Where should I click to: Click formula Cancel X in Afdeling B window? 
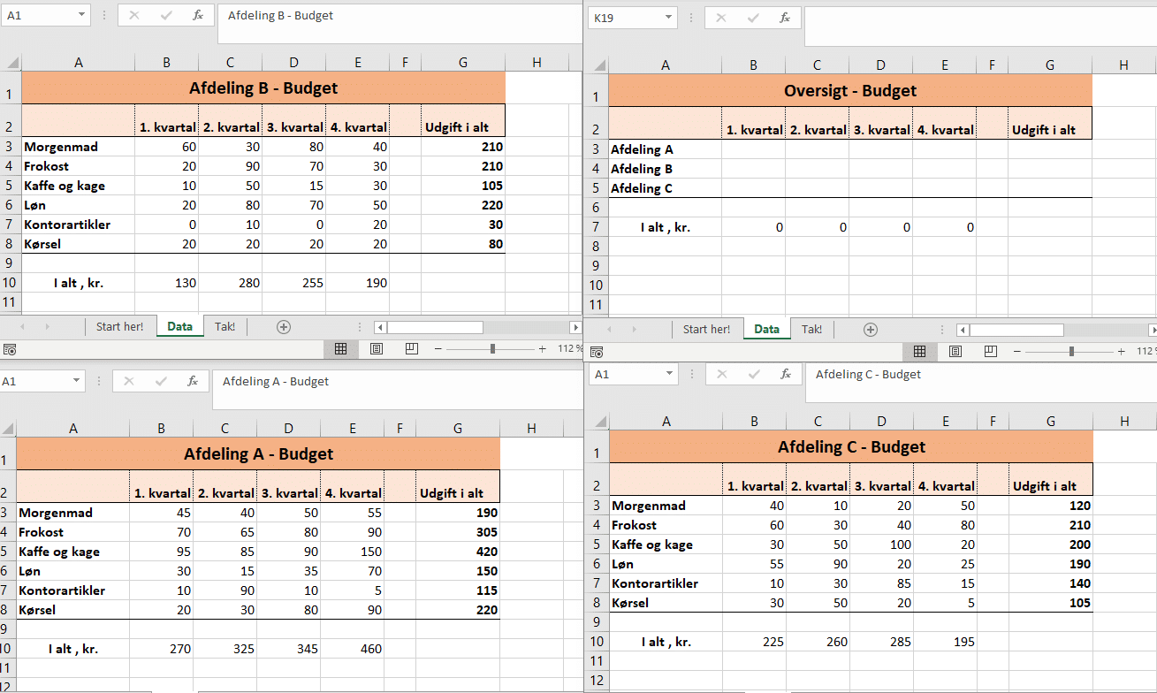click(134, 15)
